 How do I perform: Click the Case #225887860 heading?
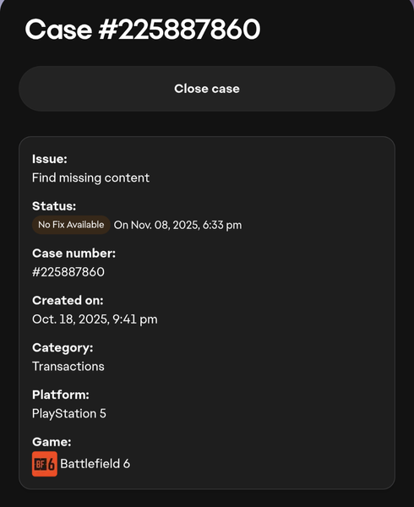[x=143, y=30]
